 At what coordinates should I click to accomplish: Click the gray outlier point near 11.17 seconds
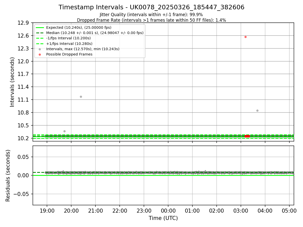pyautogui.click(x=81, y=97)
